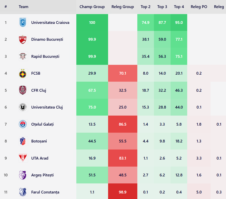Sort by the Top 4 column

coord(179,7)
